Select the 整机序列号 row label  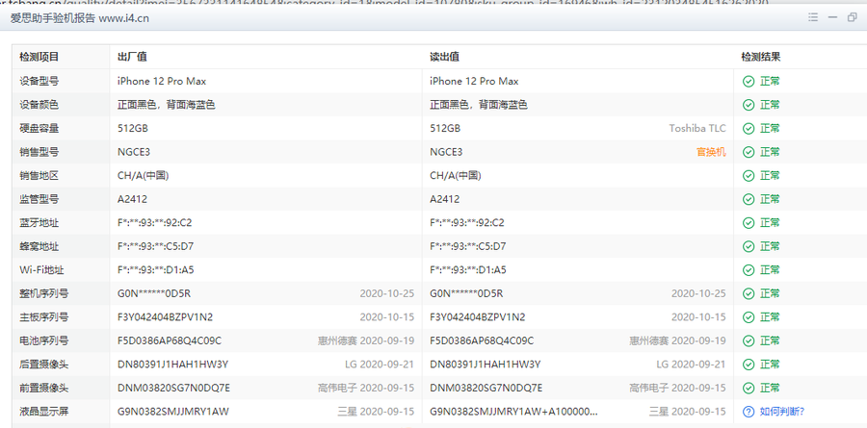tap(44, 293)
